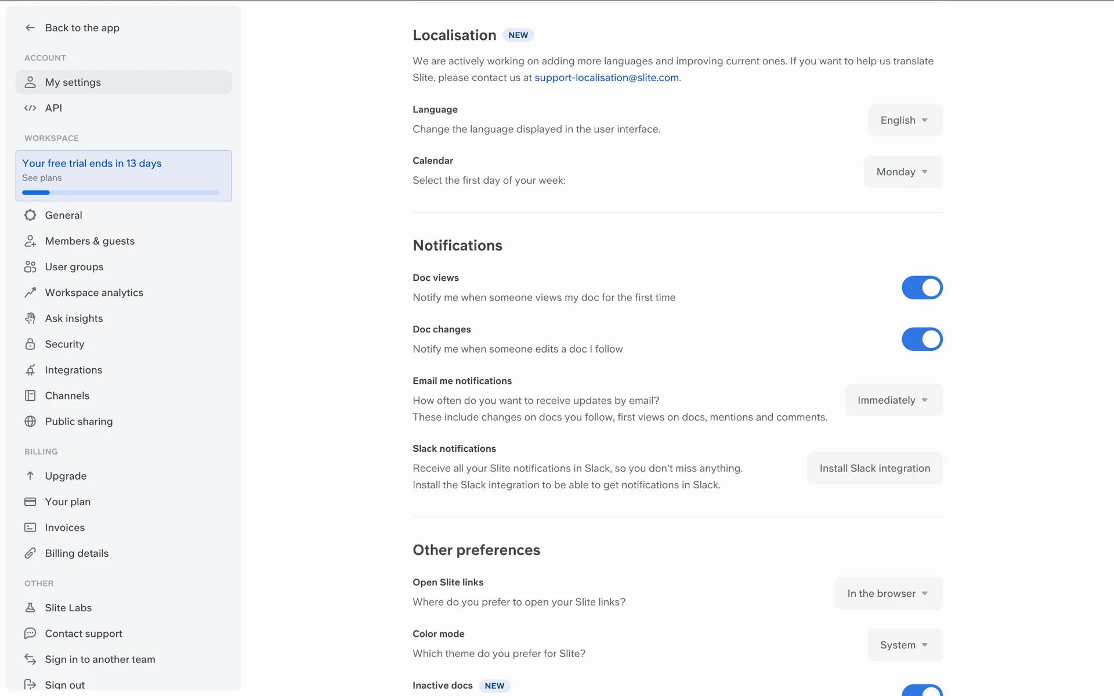Click the Slite Labs flask icon
This screenshot has height=696, width=1114.
coord(30,608)
